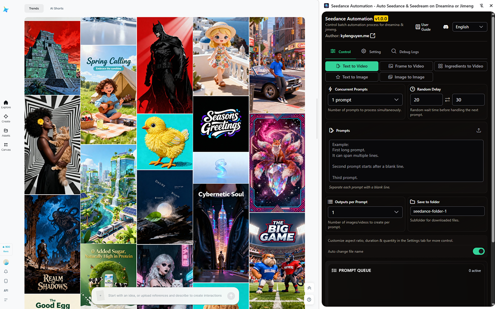
Task: Open the kylenguyen.me author link
Action: point(355,36)
